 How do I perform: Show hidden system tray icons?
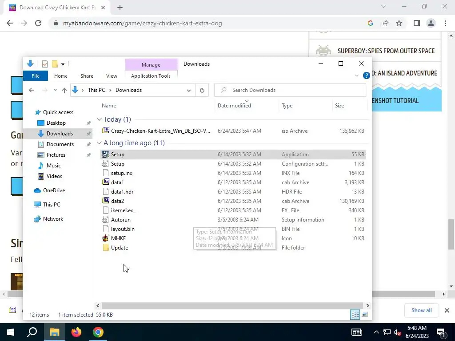tap(376, 332)
